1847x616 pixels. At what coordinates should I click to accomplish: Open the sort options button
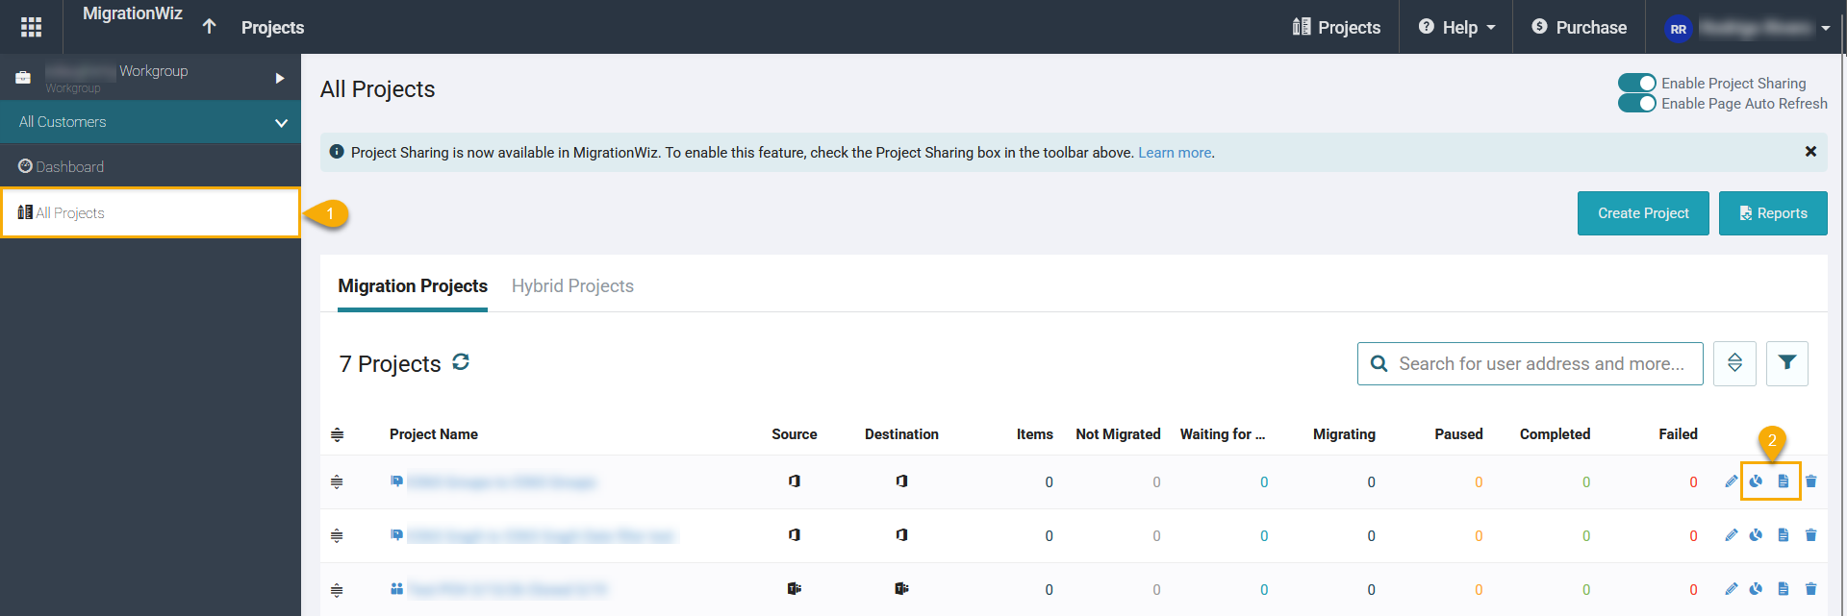(x=1734, y=363)
